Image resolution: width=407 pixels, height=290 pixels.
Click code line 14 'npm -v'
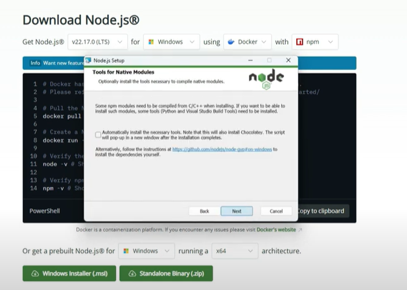tap(53, 188)
